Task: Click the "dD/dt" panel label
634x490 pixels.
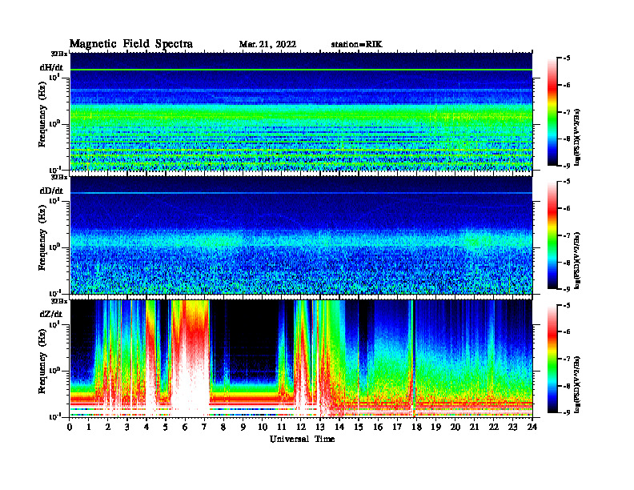Action: pos(51,191)
